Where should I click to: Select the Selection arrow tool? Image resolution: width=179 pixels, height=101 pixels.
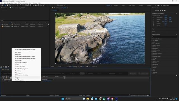pos(5,5)
